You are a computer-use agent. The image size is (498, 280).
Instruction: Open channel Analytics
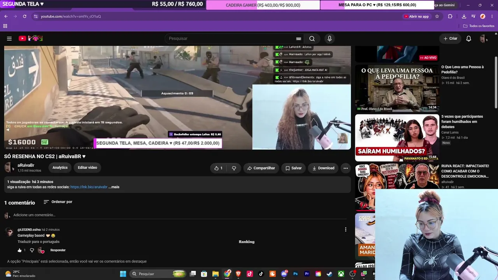(x=60, y=168)
